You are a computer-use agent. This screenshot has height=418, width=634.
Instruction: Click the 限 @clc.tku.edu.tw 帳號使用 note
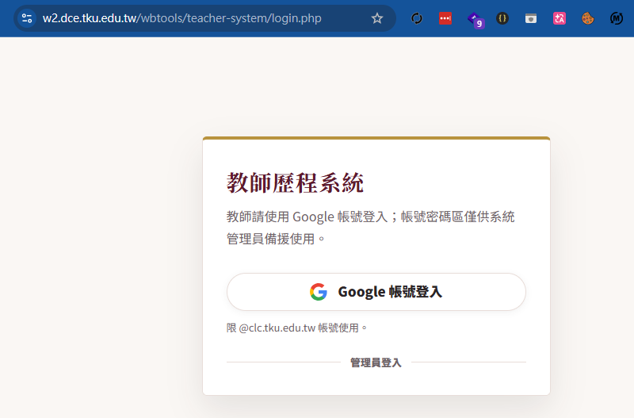[296, 328]
